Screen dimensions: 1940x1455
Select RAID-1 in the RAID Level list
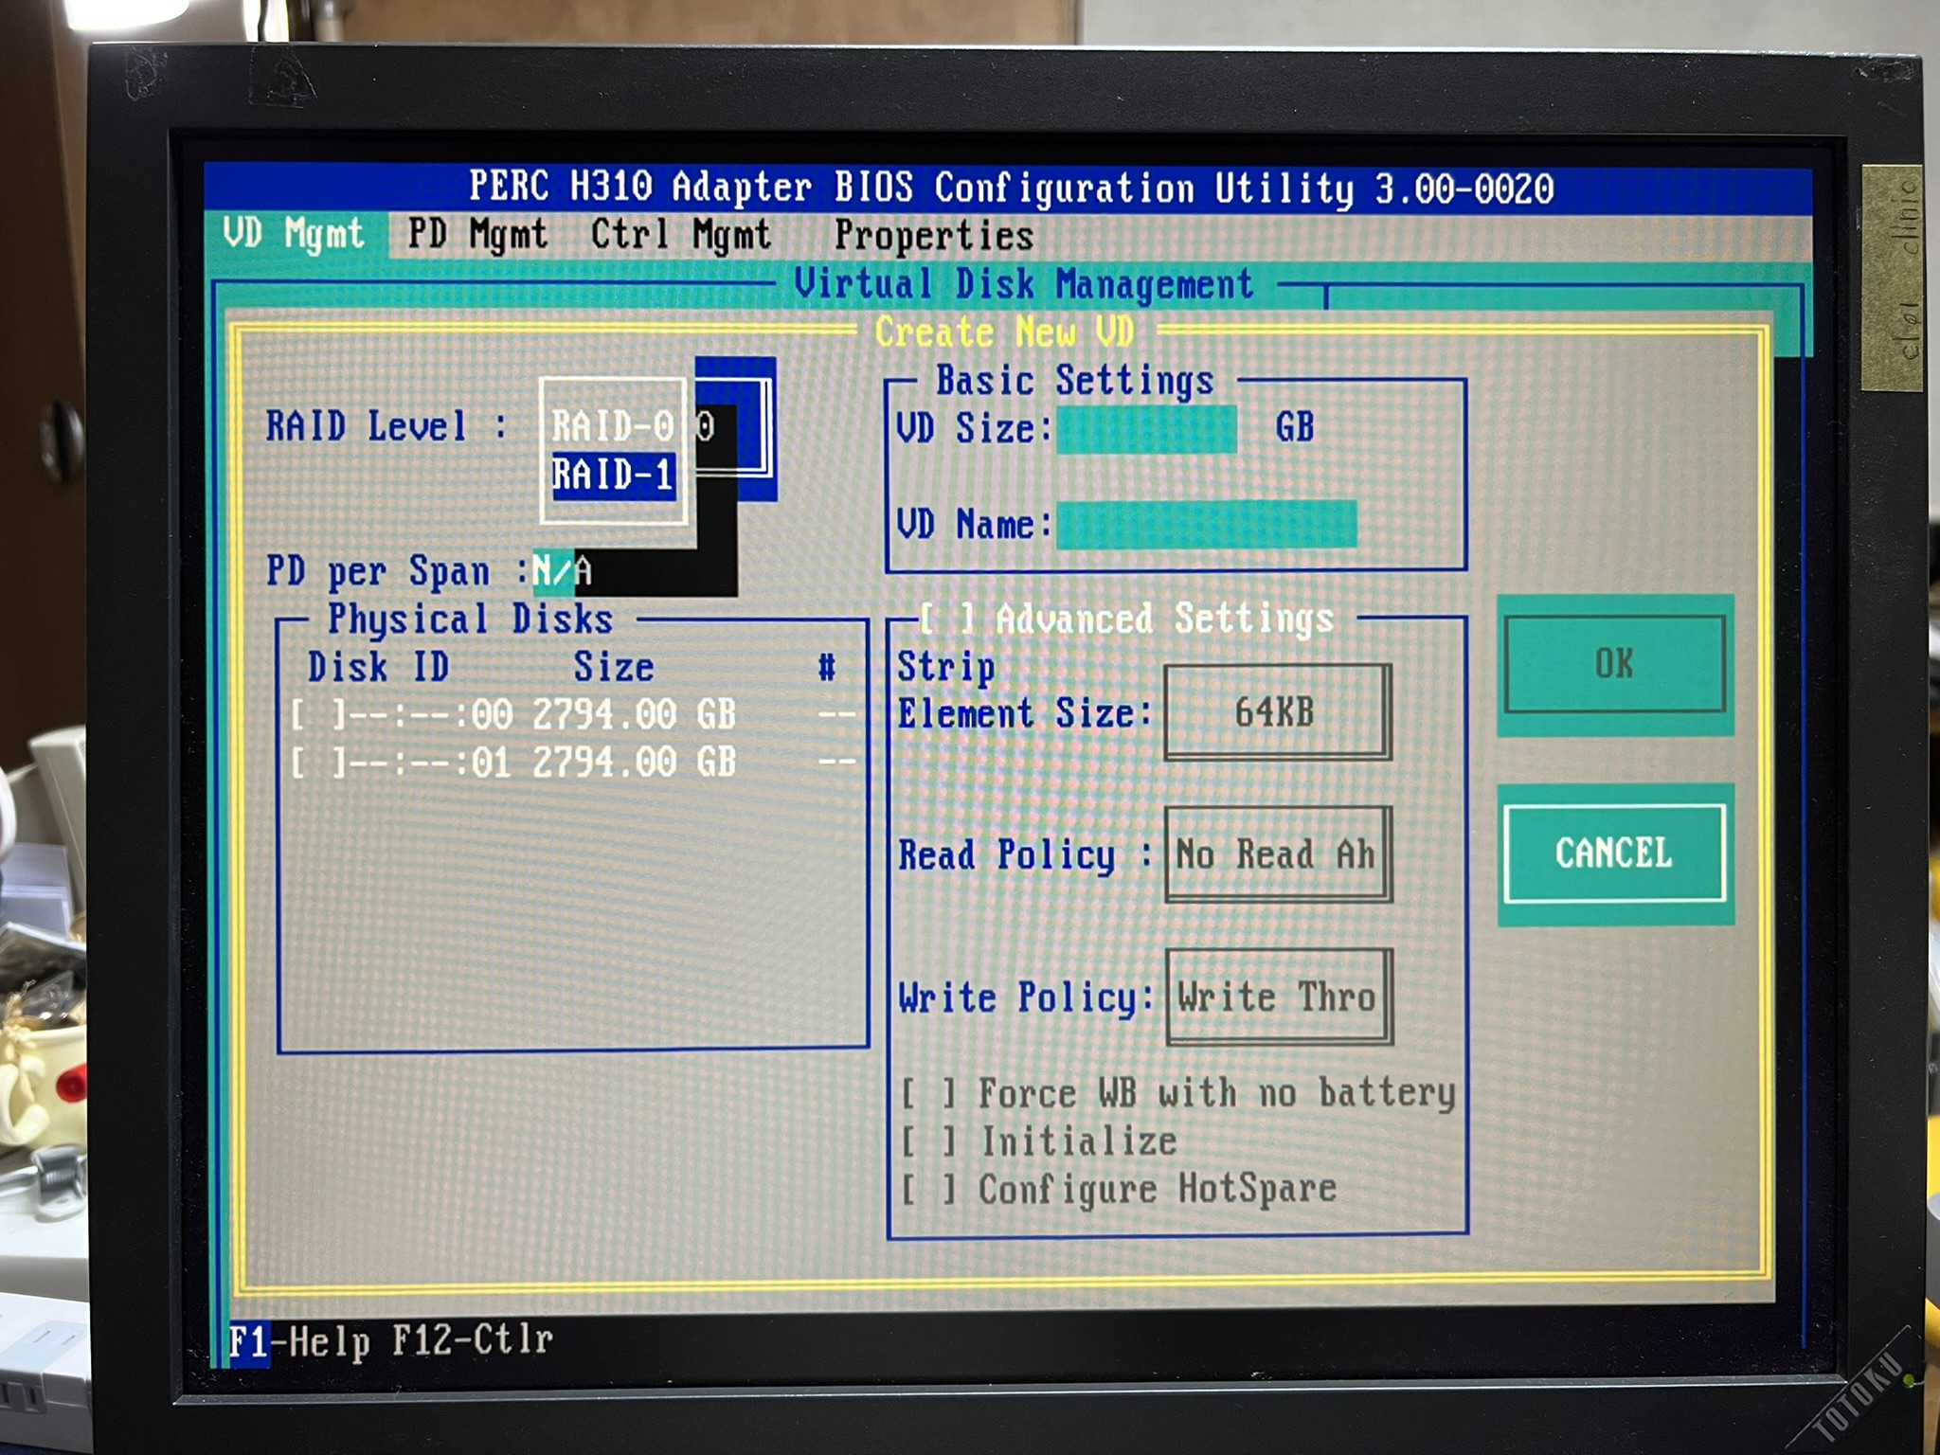pos(613,475)
